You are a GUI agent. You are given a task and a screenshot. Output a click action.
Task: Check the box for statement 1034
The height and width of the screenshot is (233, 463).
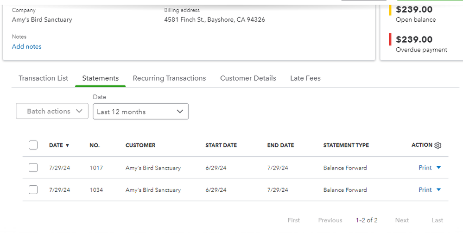point(33,190)
